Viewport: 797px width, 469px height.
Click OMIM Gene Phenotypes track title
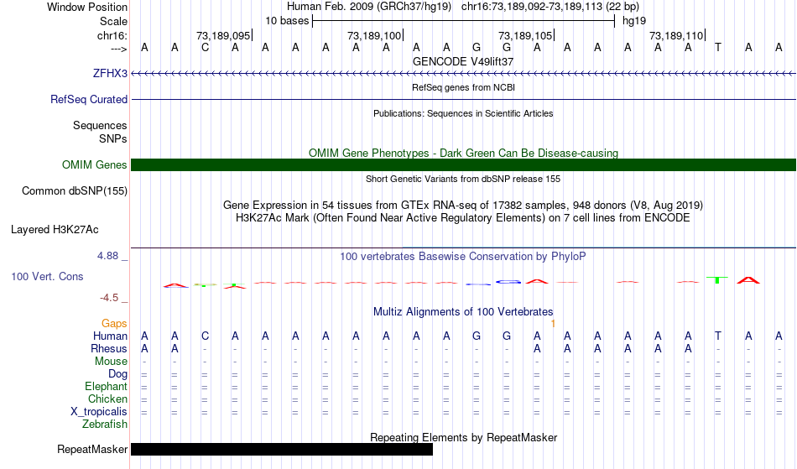(463, 153)
